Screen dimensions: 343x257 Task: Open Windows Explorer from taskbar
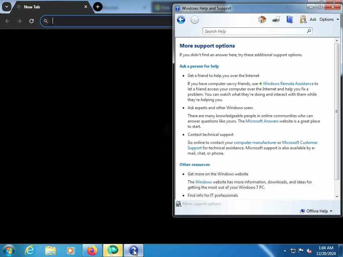(x=51, y=250)
